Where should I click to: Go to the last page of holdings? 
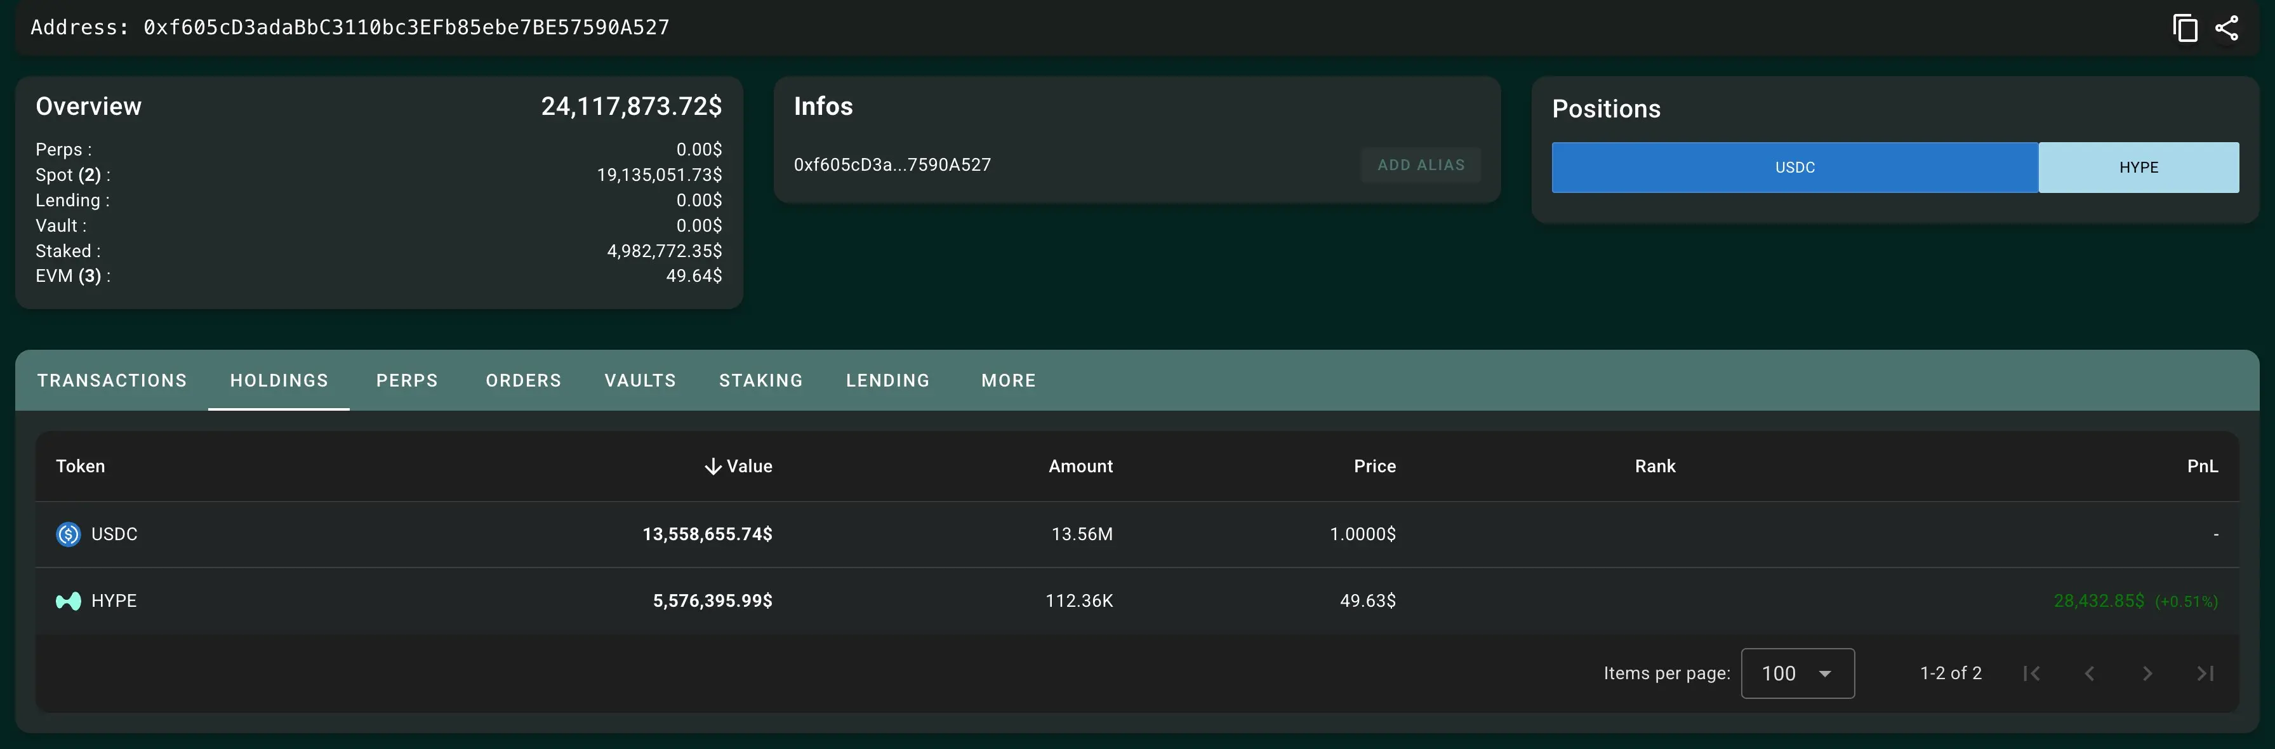tap(2205, 674)
